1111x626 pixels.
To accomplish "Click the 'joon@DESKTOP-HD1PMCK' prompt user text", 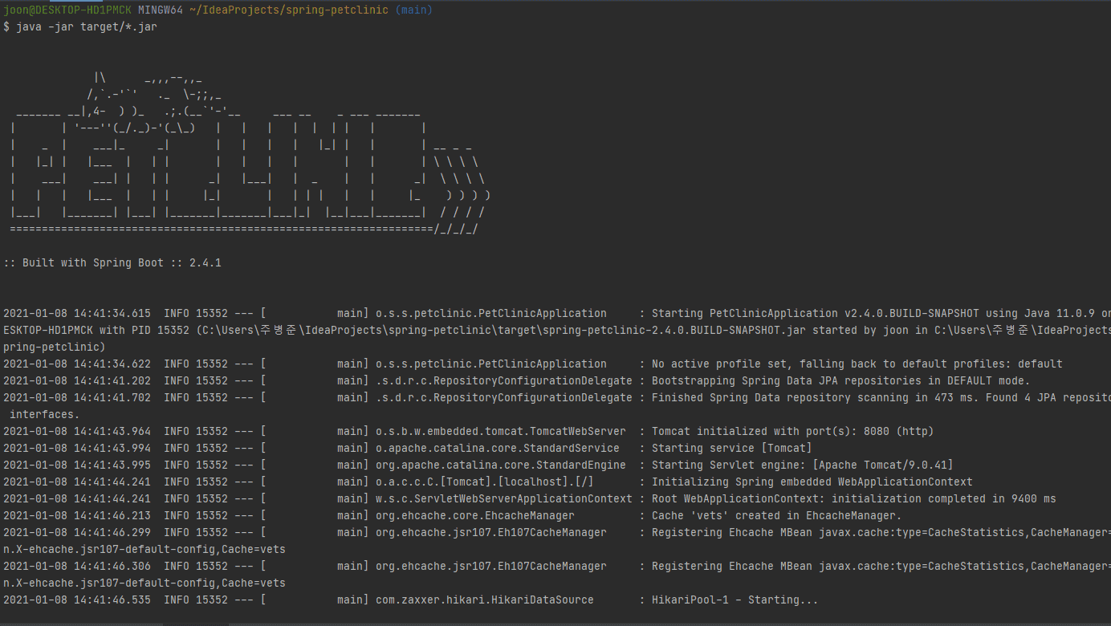I will [67, 10].
